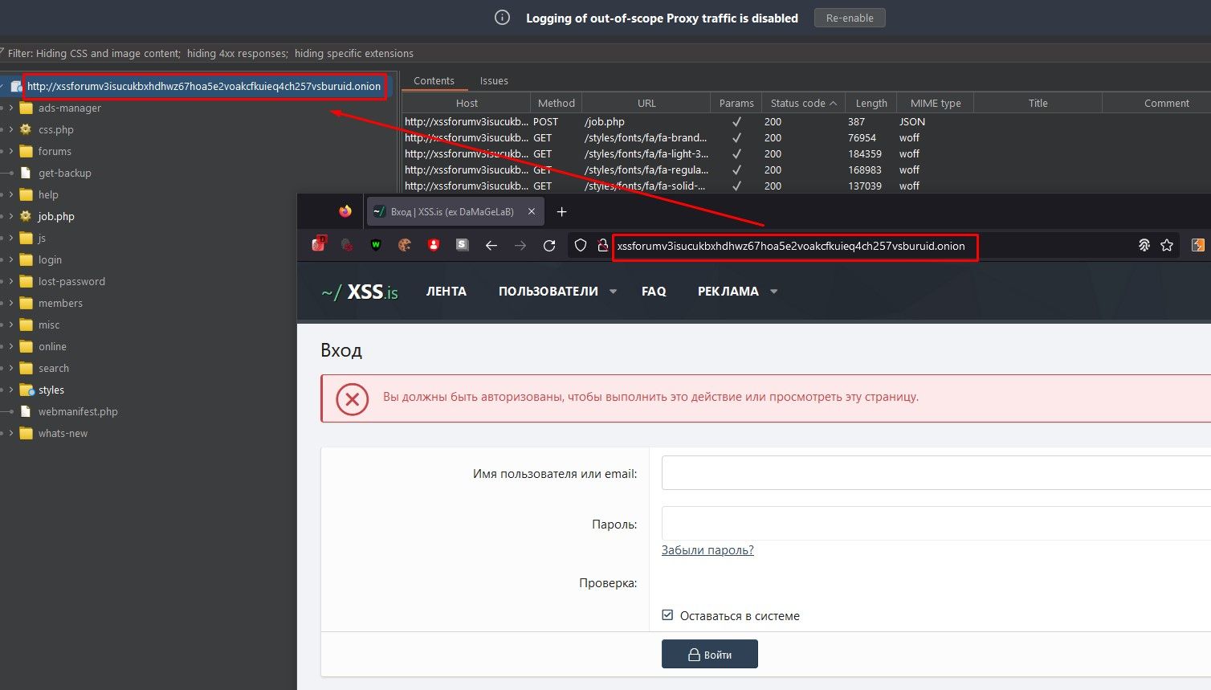Switch to the Issues tab in Burp
The width and height of the screenshot is (1211, 690).
(x=494, y=80)
